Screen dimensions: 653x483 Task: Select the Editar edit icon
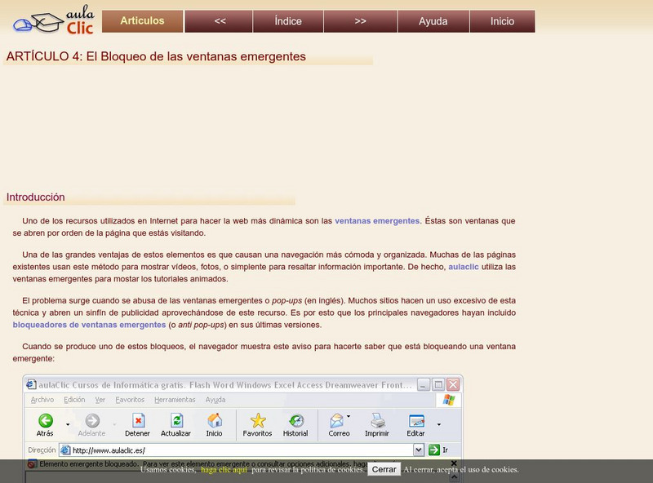(418, 419)
